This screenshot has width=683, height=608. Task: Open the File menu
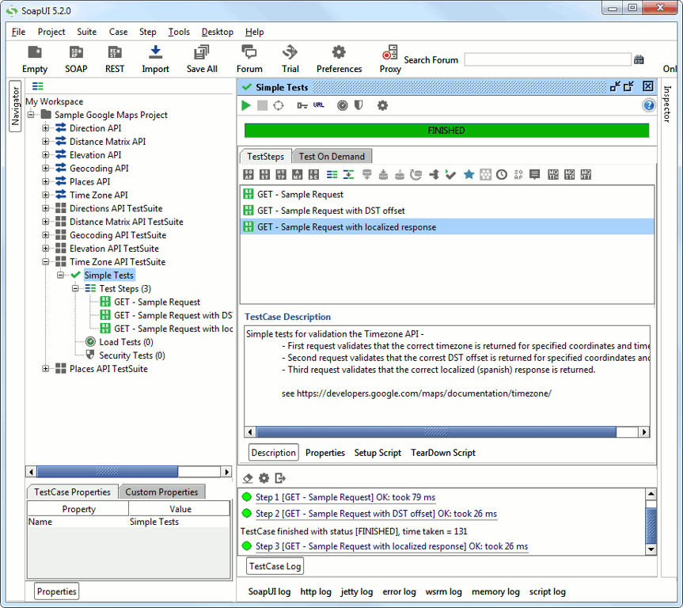tap(18, 32)
